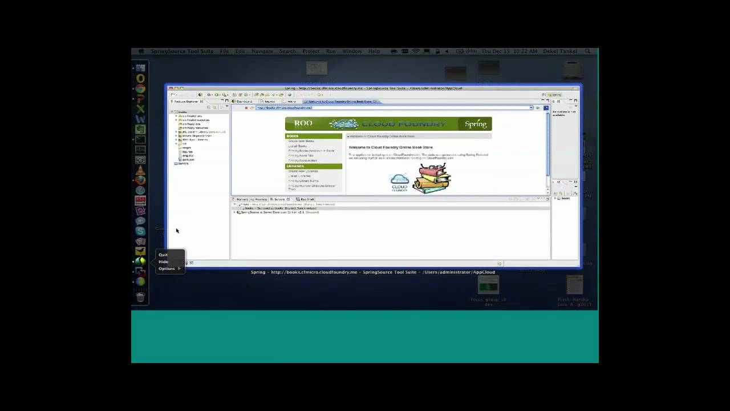The height and width of the screenshot is (411, 730).
Task: Select pom.xml in Package Explorer
Action: (186, 160)
